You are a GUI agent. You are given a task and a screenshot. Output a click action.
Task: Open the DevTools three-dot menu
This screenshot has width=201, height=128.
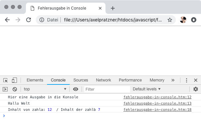(x=186, y=80)
